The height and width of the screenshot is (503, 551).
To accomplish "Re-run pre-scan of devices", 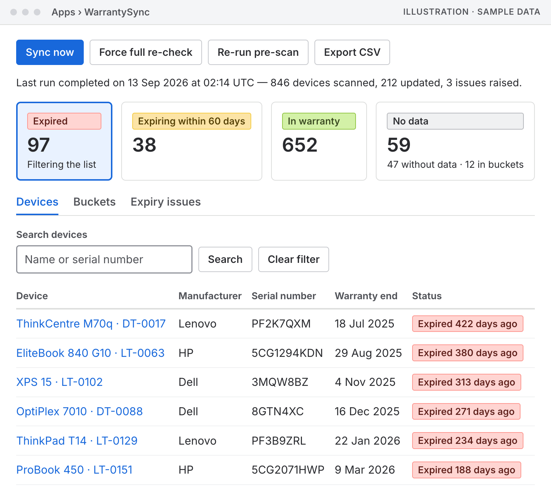I will coord(258,53).
